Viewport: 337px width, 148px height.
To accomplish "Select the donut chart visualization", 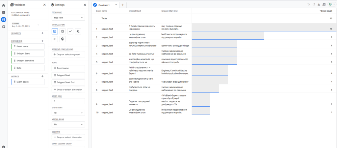I will (x=63, y=32).
